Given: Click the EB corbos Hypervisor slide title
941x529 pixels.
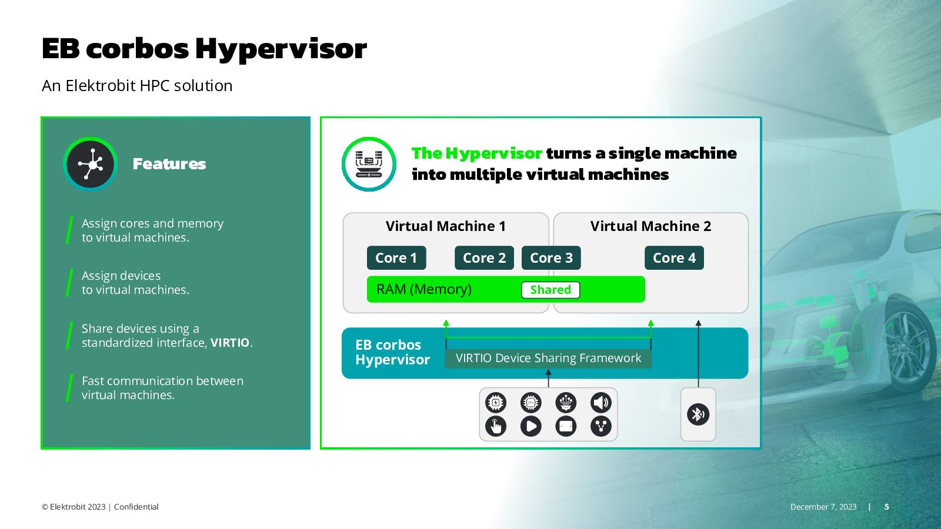Looking at the screenshot, I should 204,49.
